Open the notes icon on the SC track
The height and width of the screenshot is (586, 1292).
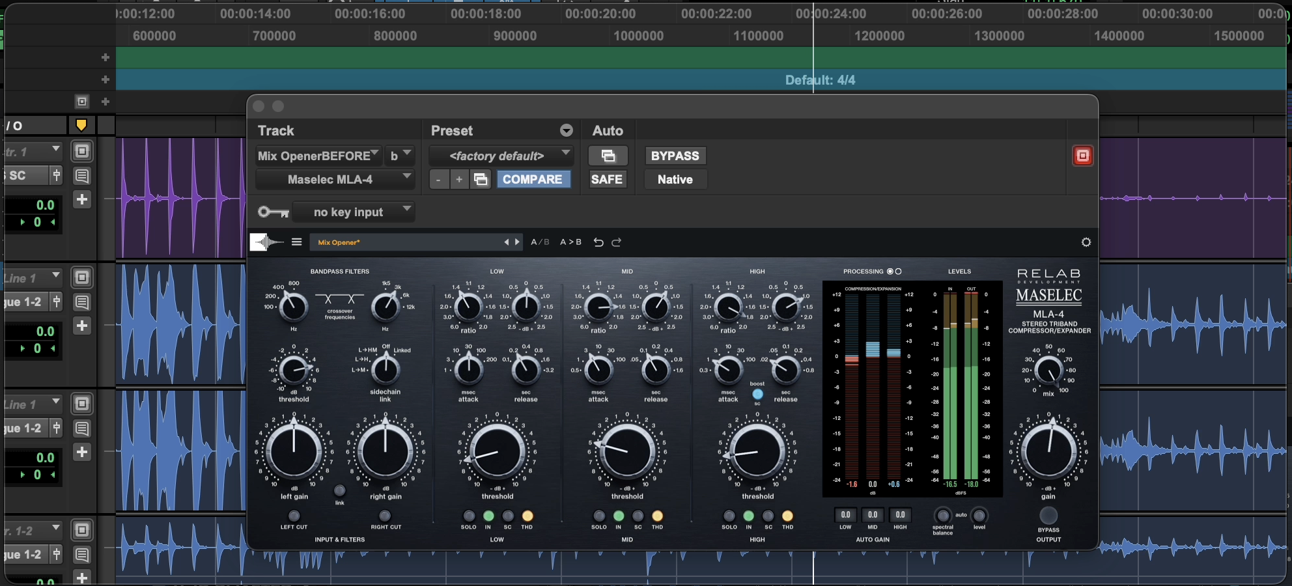pyautogui.click(x=82, y=175)
